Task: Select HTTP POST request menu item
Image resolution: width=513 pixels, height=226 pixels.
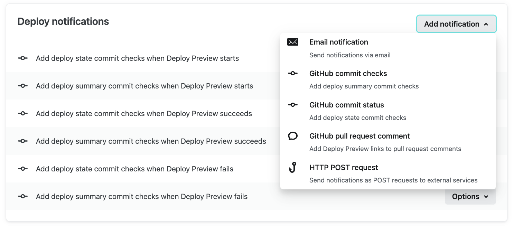Action: [344, 168]
